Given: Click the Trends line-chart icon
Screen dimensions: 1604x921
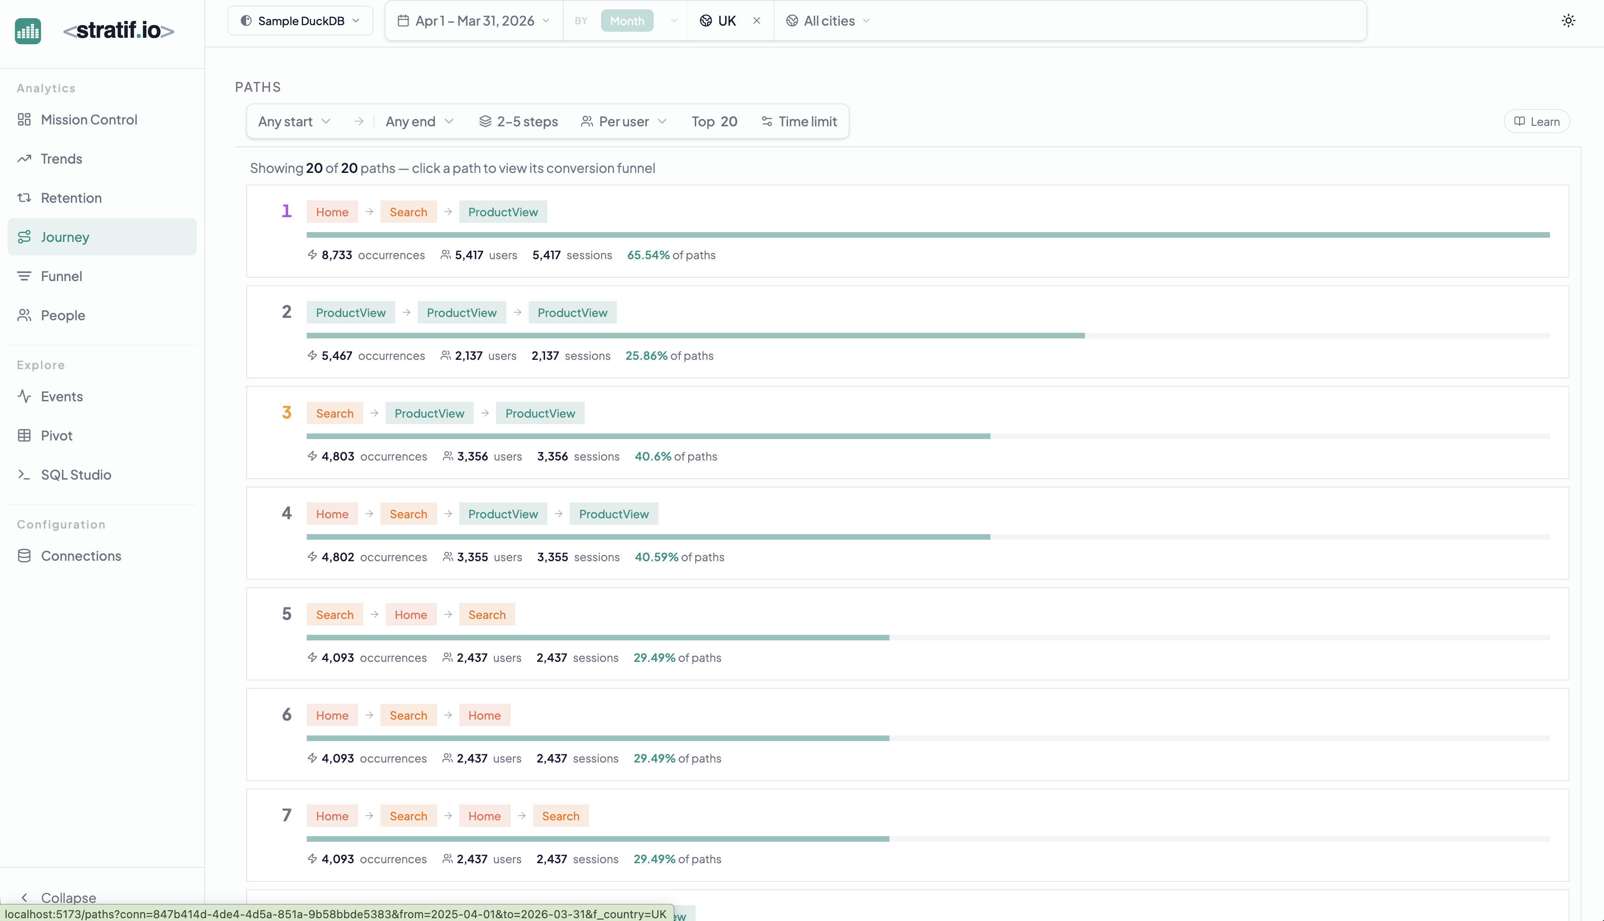Looking at the screenshot, I should tap(24, 159).
